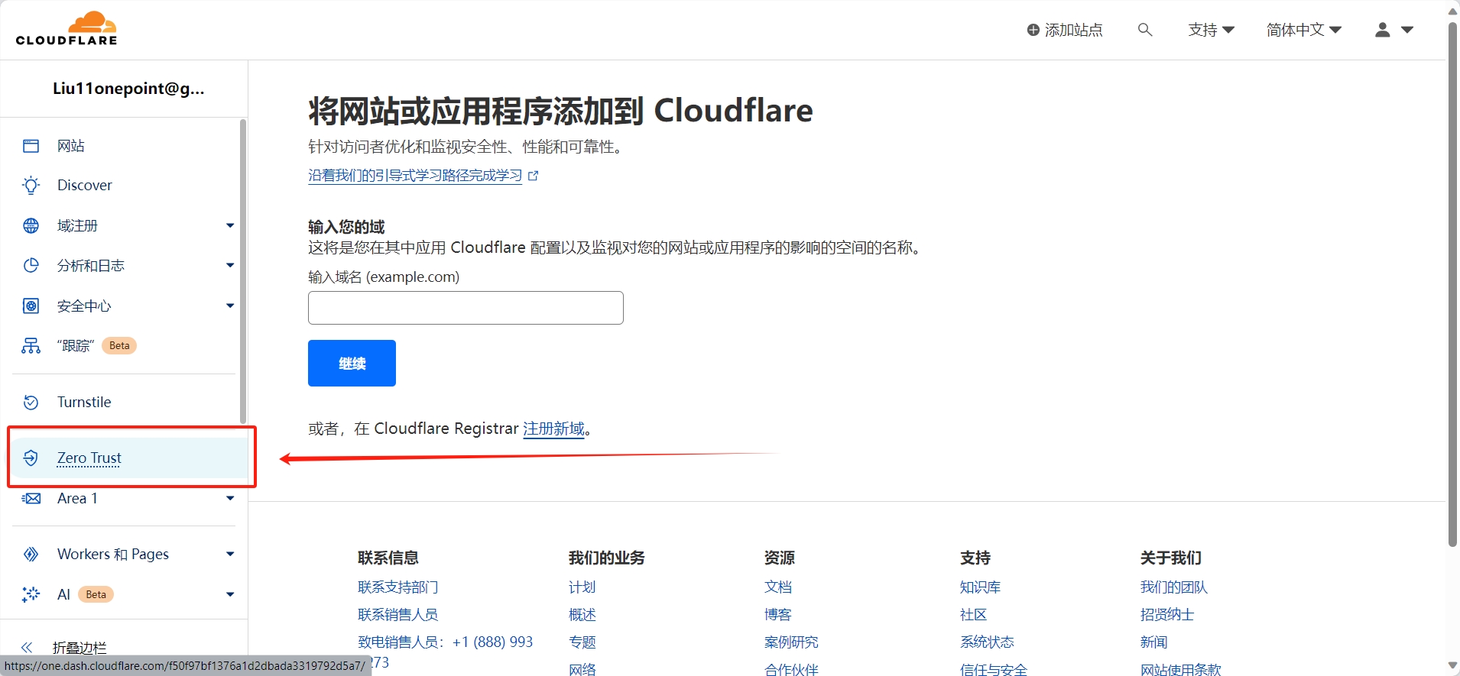Open the 联系支持部门 footer link

pos(398,587)
